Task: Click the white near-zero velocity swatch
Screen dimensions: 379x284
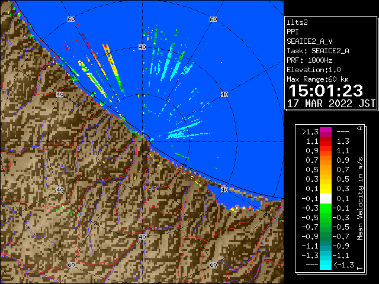Action: pos(326,199)
